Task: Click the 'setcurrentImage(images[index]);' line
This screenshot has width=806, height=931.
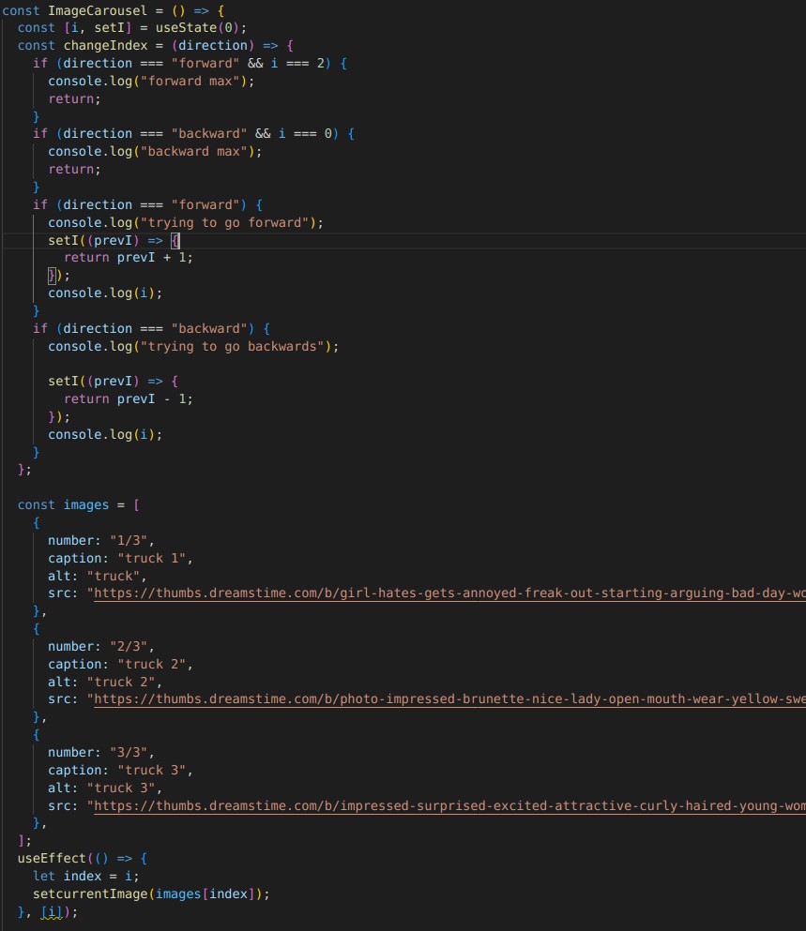Action: 151,894
